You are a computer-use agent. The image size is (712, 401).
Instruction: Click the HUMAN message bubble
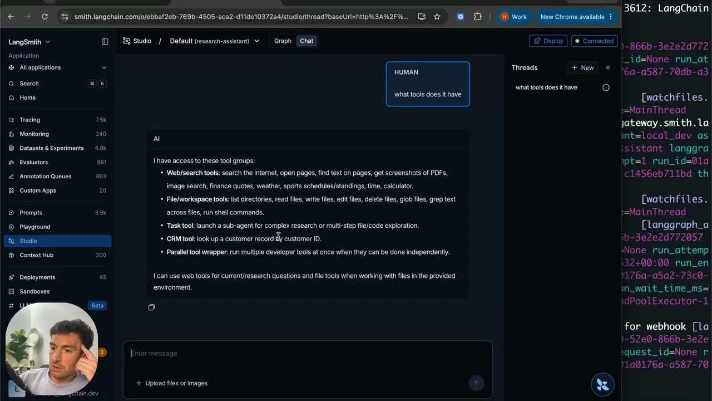pyautogui.click(x=428, y=84)
